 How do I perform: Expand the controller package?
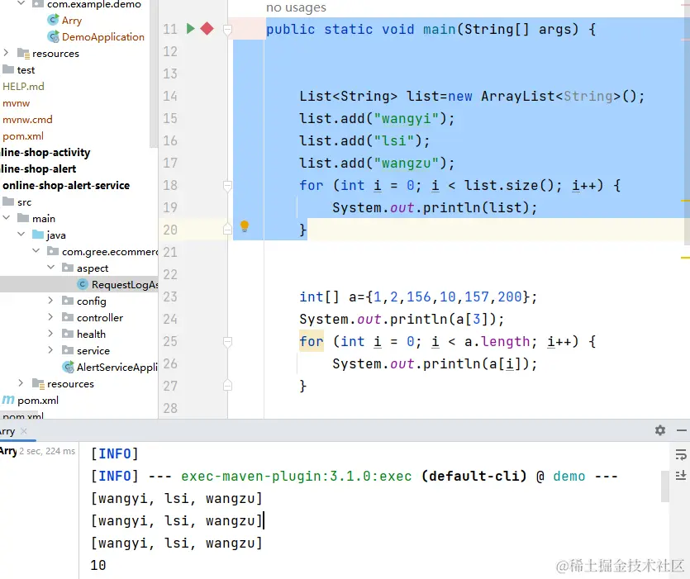[50, 317]
